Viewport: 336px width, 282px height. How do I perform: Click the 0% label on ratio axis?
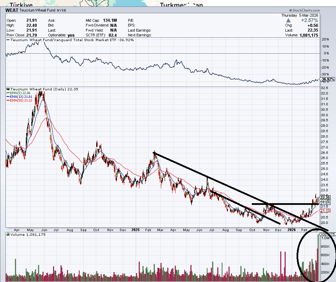(x=326, y=53)
